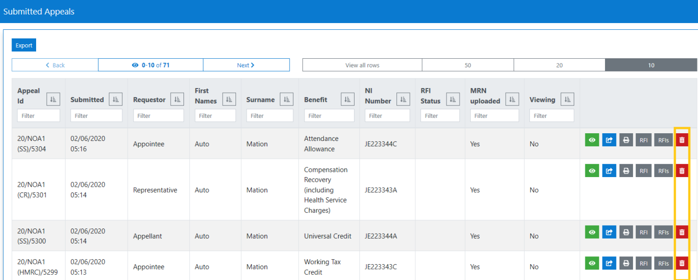Go to the Back page of results

point(55,65)
